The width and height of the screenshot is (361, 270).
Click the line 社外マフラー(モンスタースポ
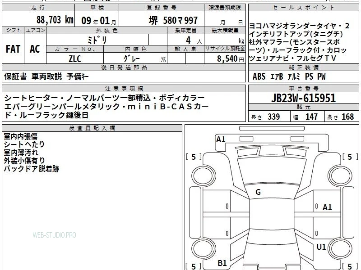[x=295, y=42]
